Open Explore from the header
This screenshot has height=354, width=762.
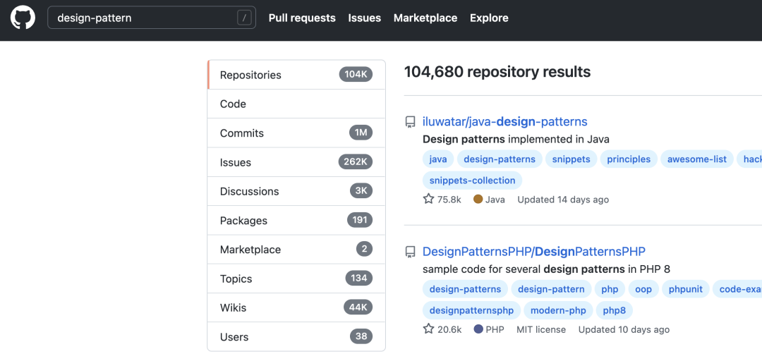[x=489, y=18]
